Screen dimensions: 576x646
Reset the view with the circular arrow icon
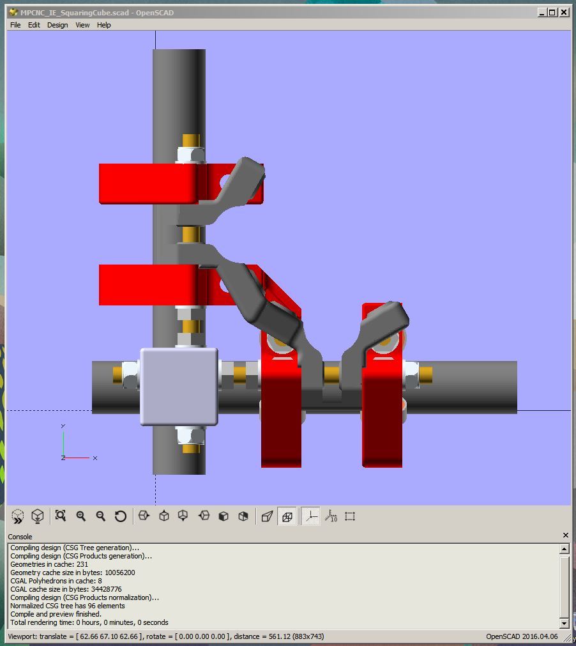pos(120,516)
